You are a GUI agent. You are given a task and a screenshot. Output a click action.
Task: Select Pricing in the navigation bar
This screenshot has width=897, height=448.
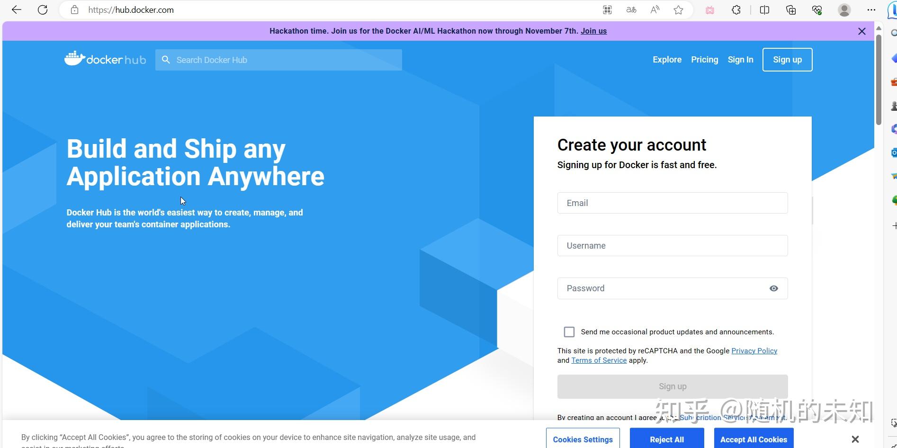(704, 60)
